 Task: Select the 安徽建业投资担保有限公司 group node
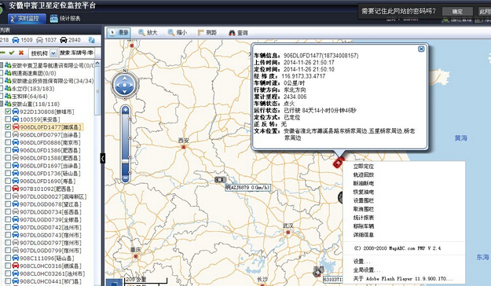click(53, 81)
